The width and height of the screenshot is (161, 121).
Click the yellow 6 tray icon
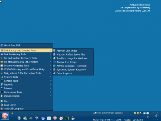[x=138, y=113]
